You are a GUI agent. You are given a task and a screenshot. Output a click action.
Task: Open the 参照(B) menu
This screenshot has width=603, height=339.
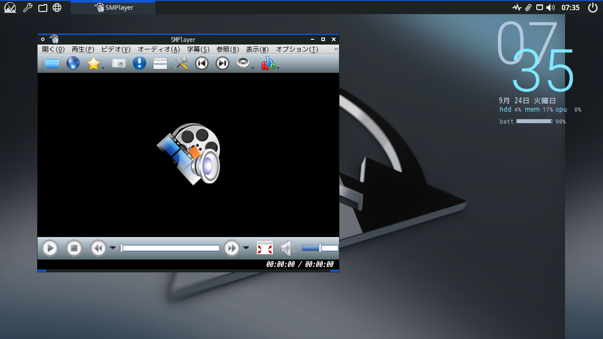coord(228,49)
